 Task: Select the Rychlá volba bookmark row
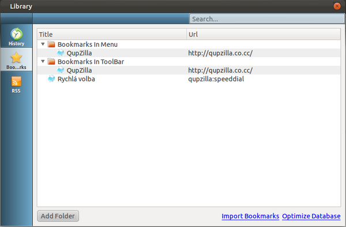(189, 79)
